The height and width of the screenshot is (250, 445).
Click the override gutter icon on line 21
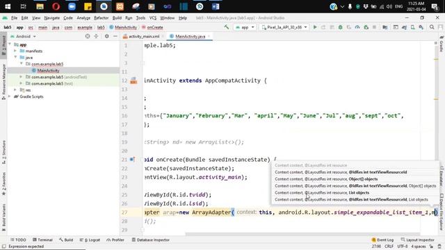(x=132, y=160)
